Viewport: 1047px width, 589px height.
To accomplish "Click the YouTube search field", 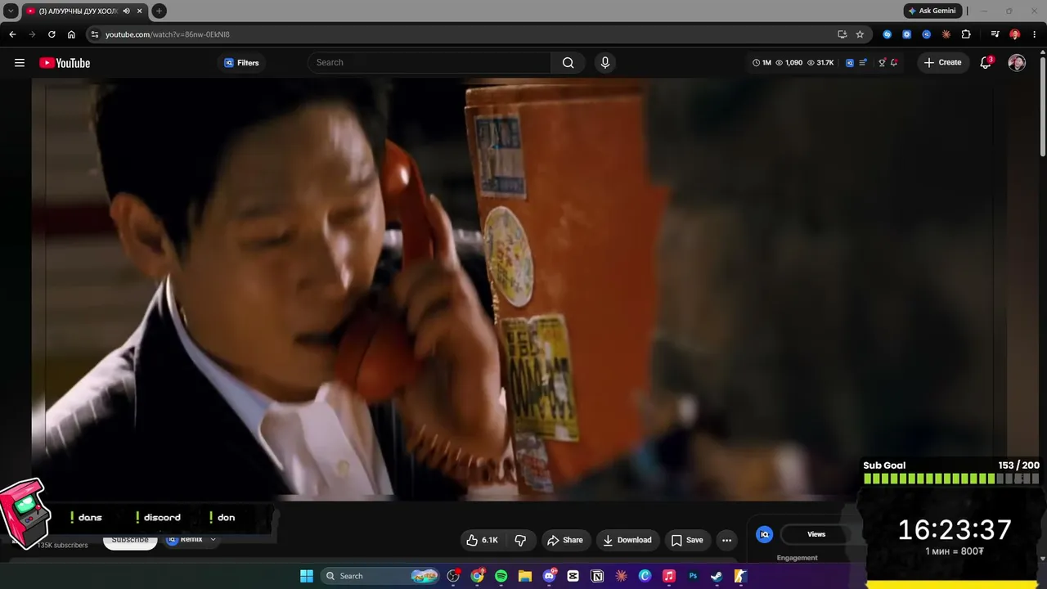I will tap(429, 63).
